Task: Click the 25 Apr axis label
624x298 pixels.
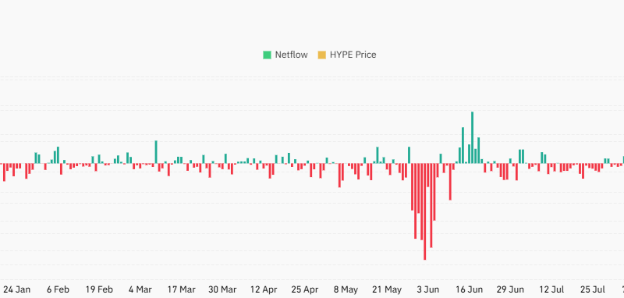Action: pos(305,289)
